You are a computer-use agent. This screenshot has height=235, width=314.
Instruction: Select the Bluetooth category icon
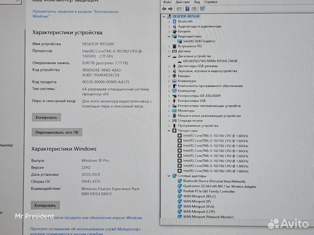(x=174, y=21)
